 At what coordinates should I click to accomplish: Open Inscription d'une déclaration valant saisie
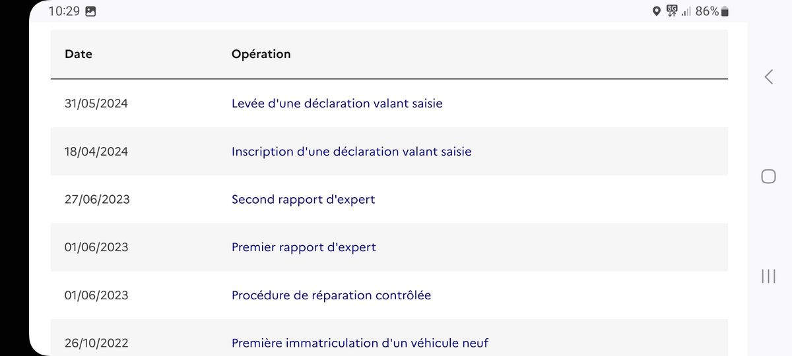pyautogui.click(x=352, y=152)
